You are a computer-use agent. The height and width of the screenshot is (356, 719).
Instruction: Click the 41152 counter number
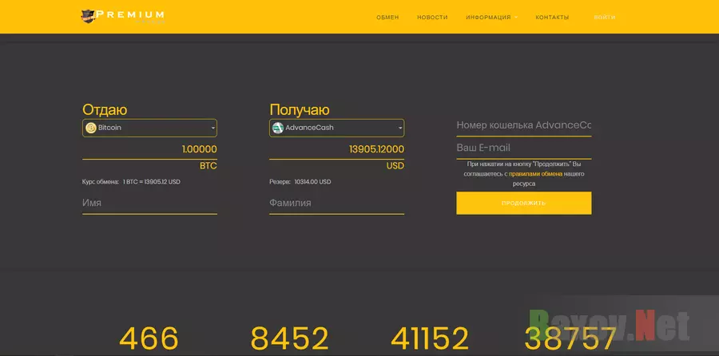click(430, 339)
